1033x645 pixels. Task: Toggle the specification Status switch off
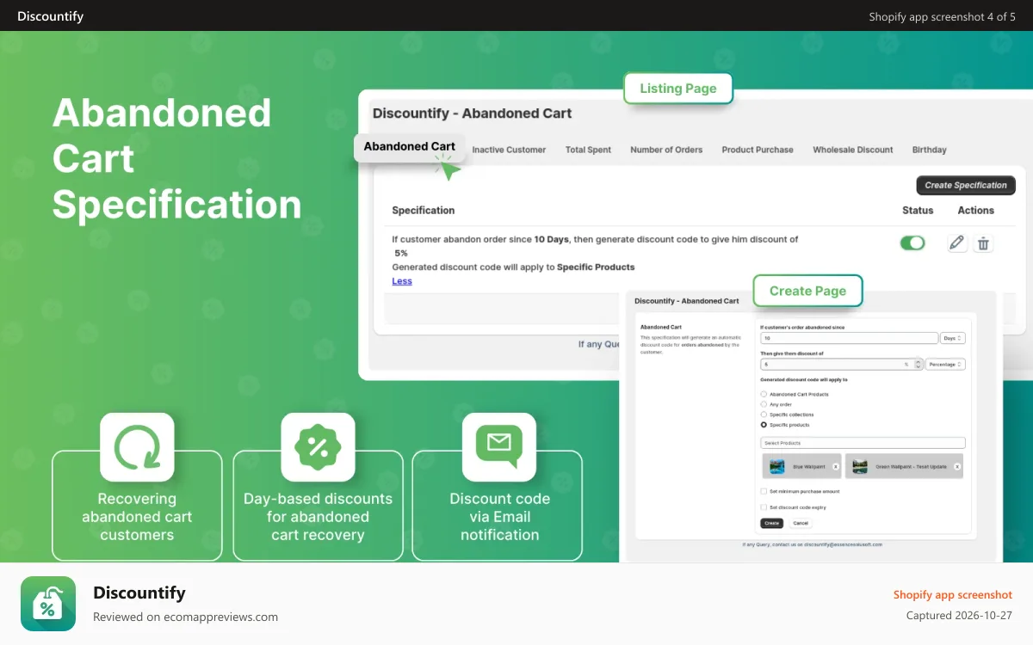[912, 243]
